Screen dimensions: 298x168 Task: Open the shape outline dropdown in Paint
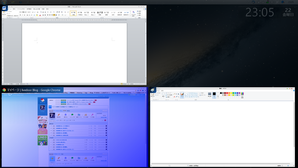(202, 93)
